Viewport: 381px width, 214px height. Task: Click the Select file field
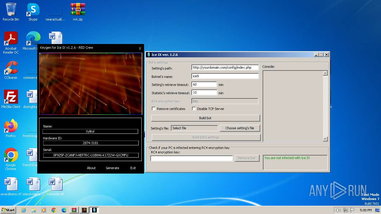click(x=195, y=128)
